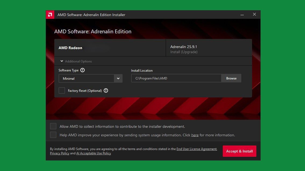Click Factory Reset help question mark icon

pos(106,91)
